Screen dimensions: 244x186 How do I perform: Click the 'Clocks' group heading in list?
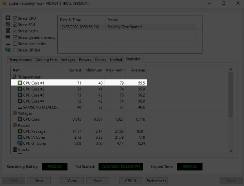23,149
